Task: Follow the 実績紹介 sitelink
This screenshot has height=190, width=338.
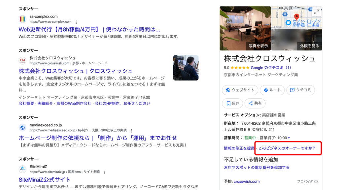Action: (45, 103)
